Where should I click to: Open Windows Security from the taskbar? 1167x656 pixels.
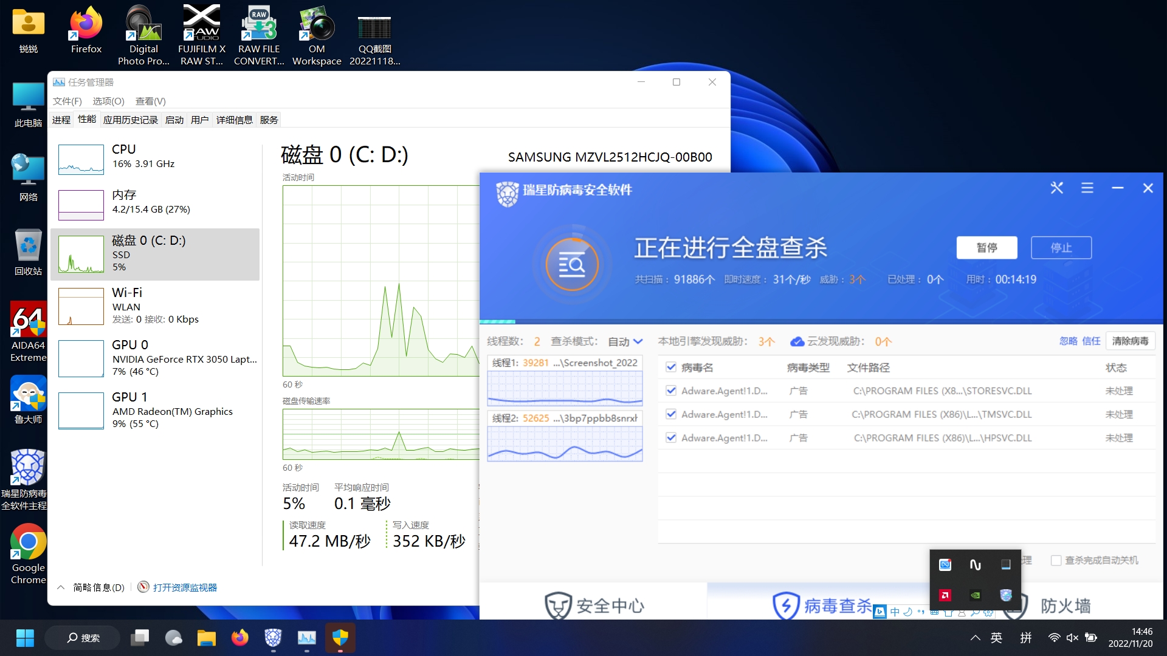pyautogui.click(x=340, y=638)
